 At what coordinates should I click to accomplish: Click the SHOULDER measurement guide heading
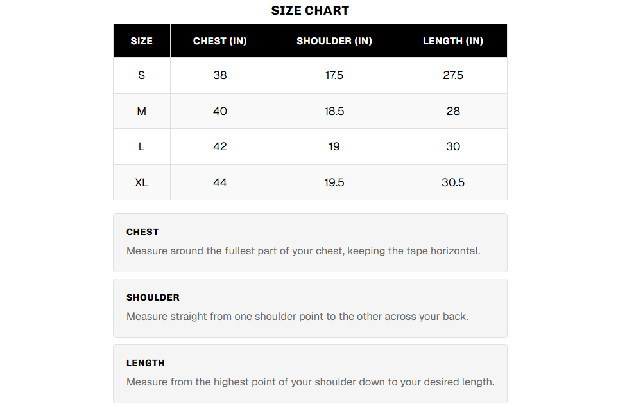point(153,297)
